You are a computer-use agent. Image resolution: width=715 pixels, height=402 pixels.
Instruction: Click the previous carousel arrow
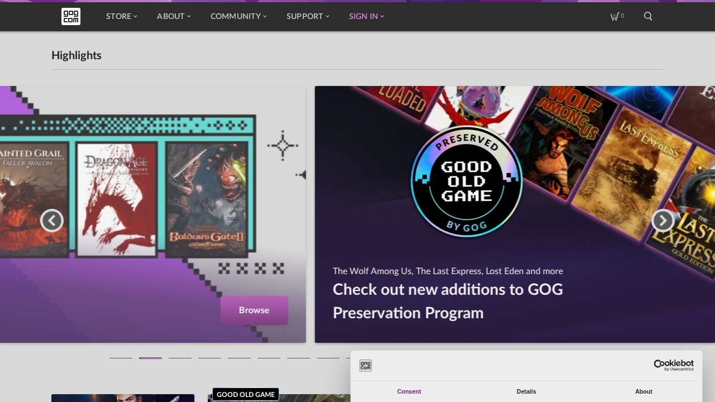tap(52, 221)
